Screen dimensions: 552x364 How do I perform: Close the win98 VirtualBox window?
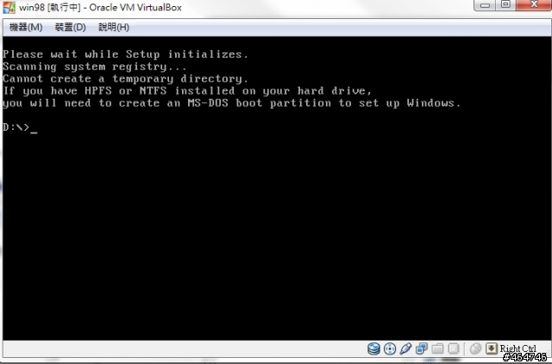[534, 5]
